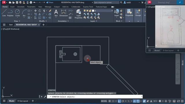Viewport: 185px width, 104px height.
Task: Open the annotation scale 1:1 dropdown
Action: point(155,101)
